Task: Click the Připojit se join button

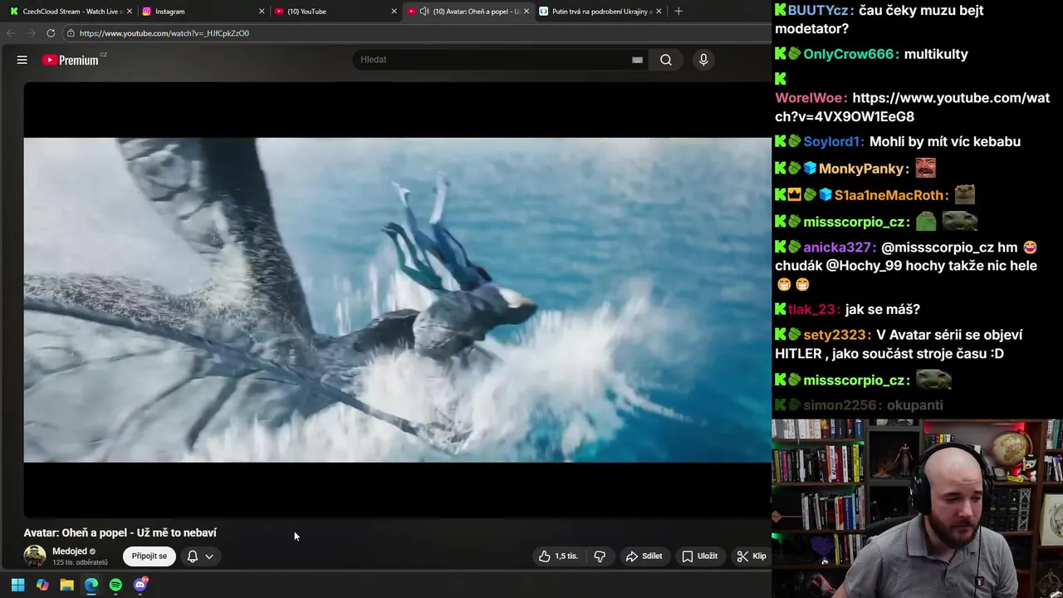Action: (149, 556)
